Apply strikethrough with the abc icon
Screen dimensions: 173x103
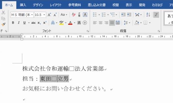point(33,23)
